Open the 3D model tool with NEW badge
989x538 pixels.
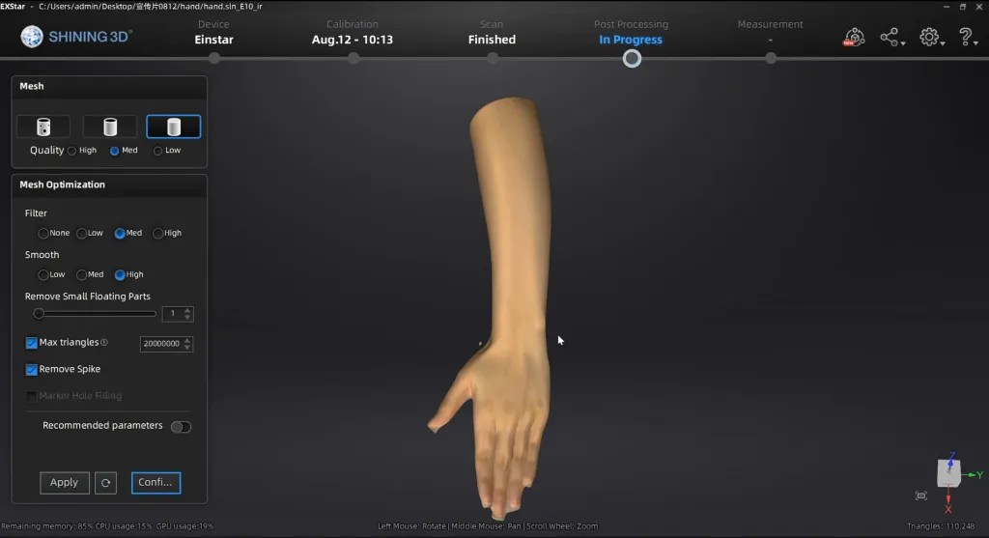(x=853, y=38)
